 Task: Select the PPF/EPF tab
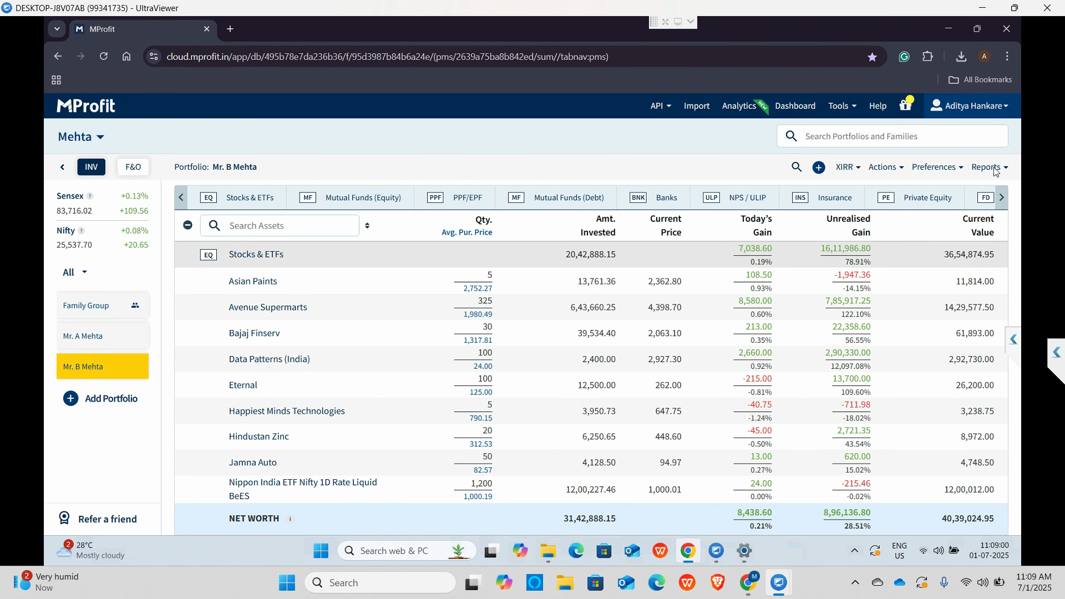click(x=455, y=197)
